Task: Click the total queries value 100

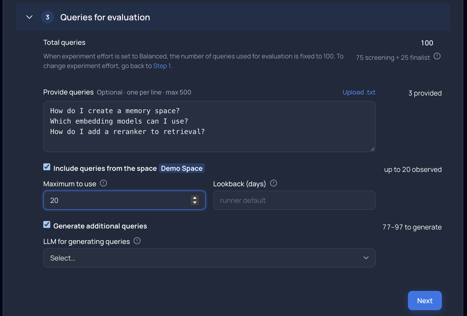Action: pos(427,43)
